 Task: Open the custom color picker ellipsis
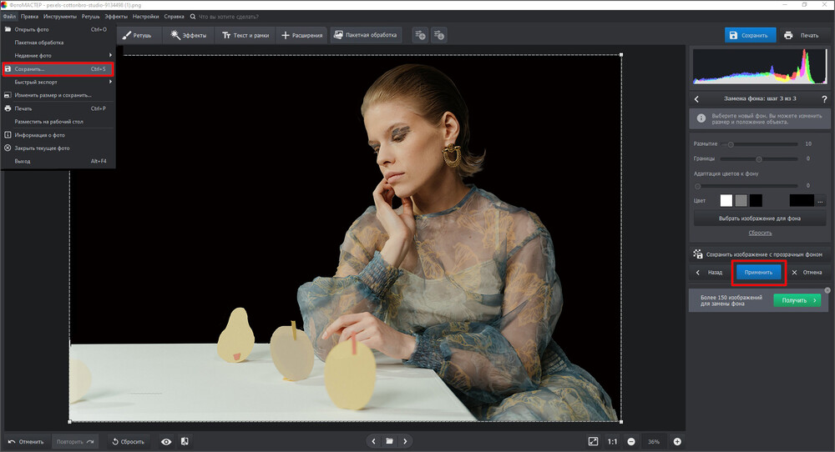click(821, 201)
